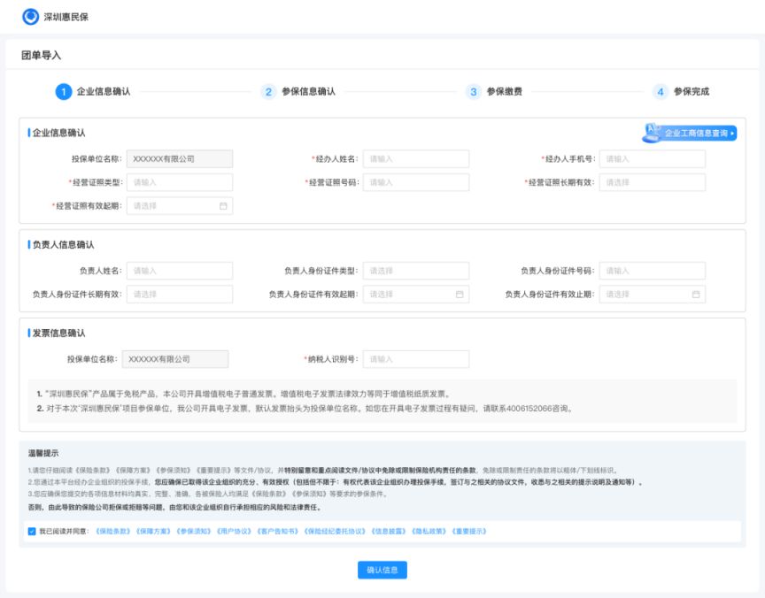Open 《参保须知》 link

coord(193,532)
